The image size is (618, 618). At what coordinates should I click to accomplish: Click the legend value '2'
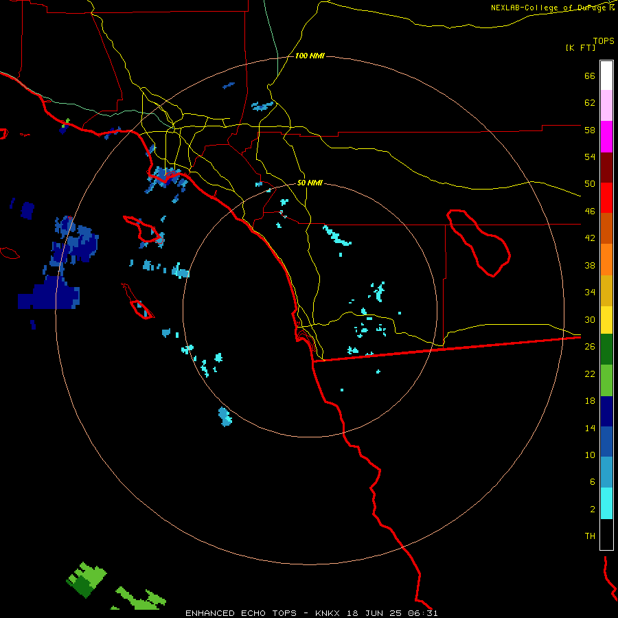(593, 510)
